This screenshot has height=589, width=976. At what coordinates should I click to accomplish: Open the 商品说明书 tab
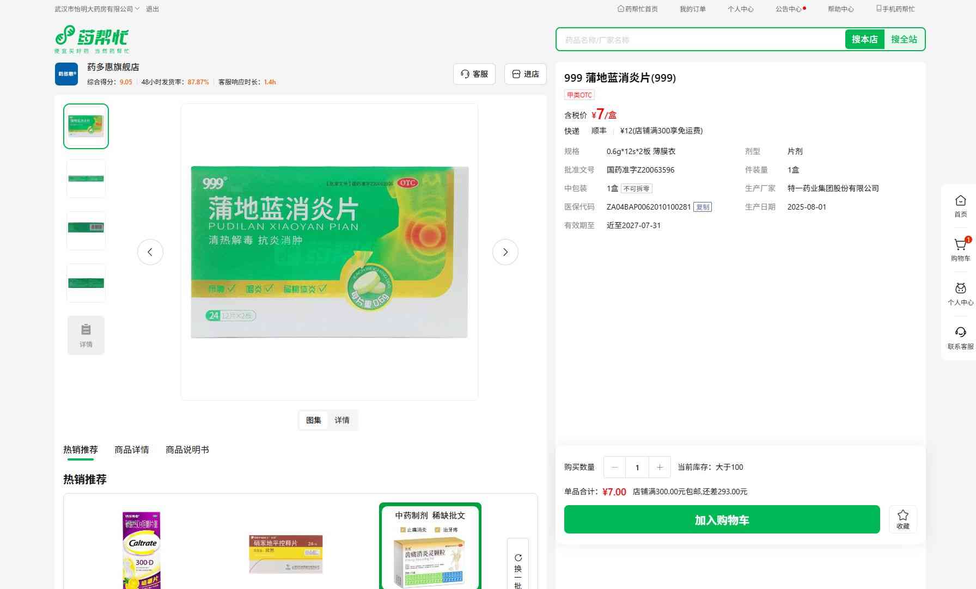[187, 450]
